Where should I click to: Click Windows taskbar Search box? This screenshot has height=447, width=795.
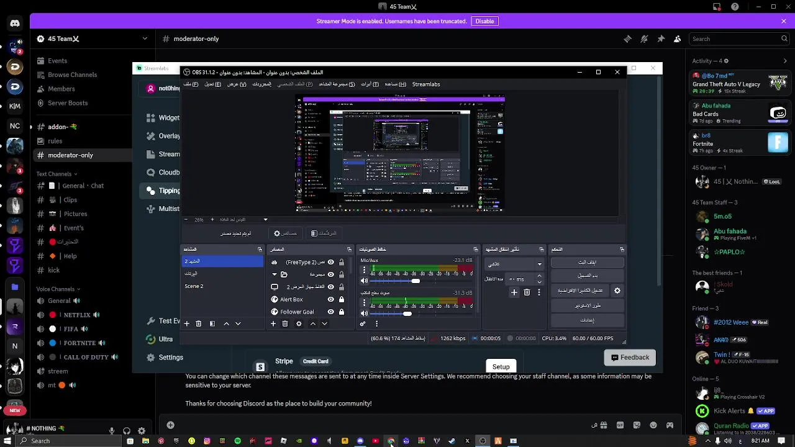pos(68,441)
